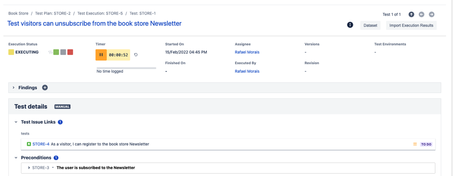
Task: Click the code icon next to the status squares
Action: 50,52
